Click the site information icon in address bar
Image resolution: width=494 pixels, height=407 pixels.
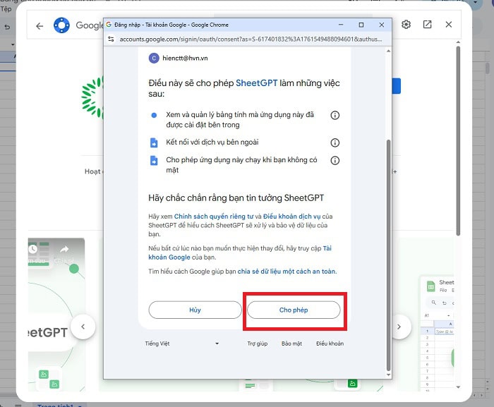pos(112,40)
